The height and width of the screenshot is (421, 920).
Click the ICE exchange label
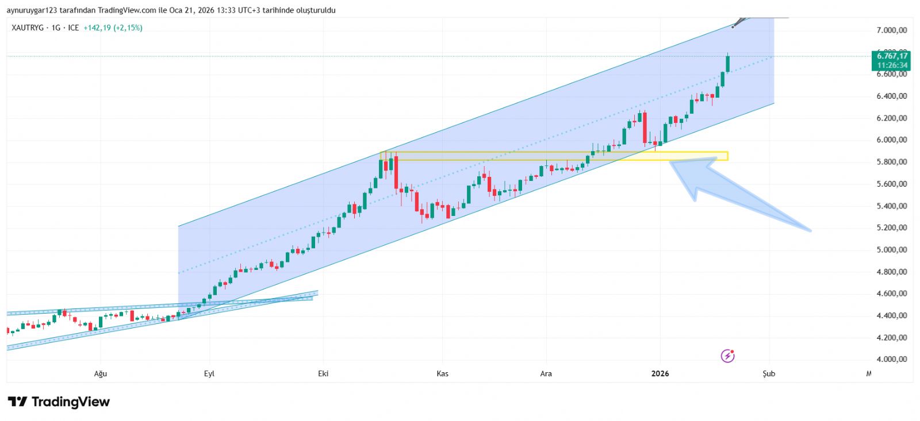point(74,28)
